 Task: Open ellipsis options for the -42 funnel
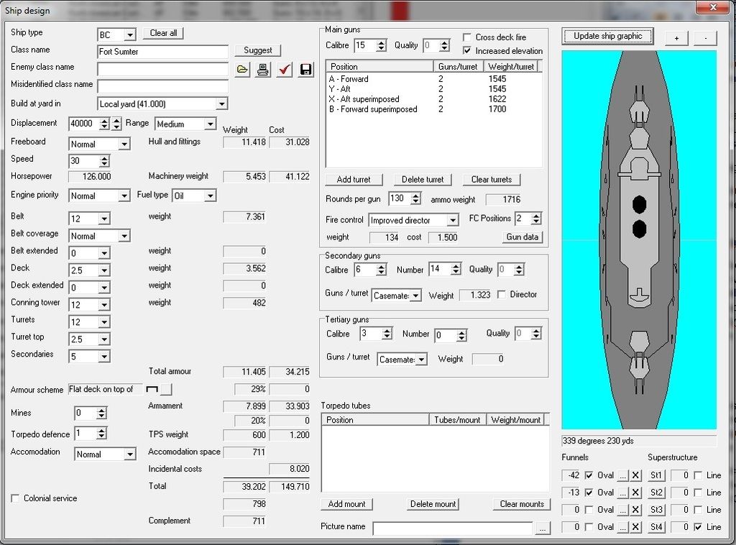(623, 475)
